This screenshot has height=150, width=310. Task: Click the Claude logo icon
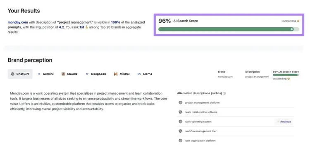[63, 74]
